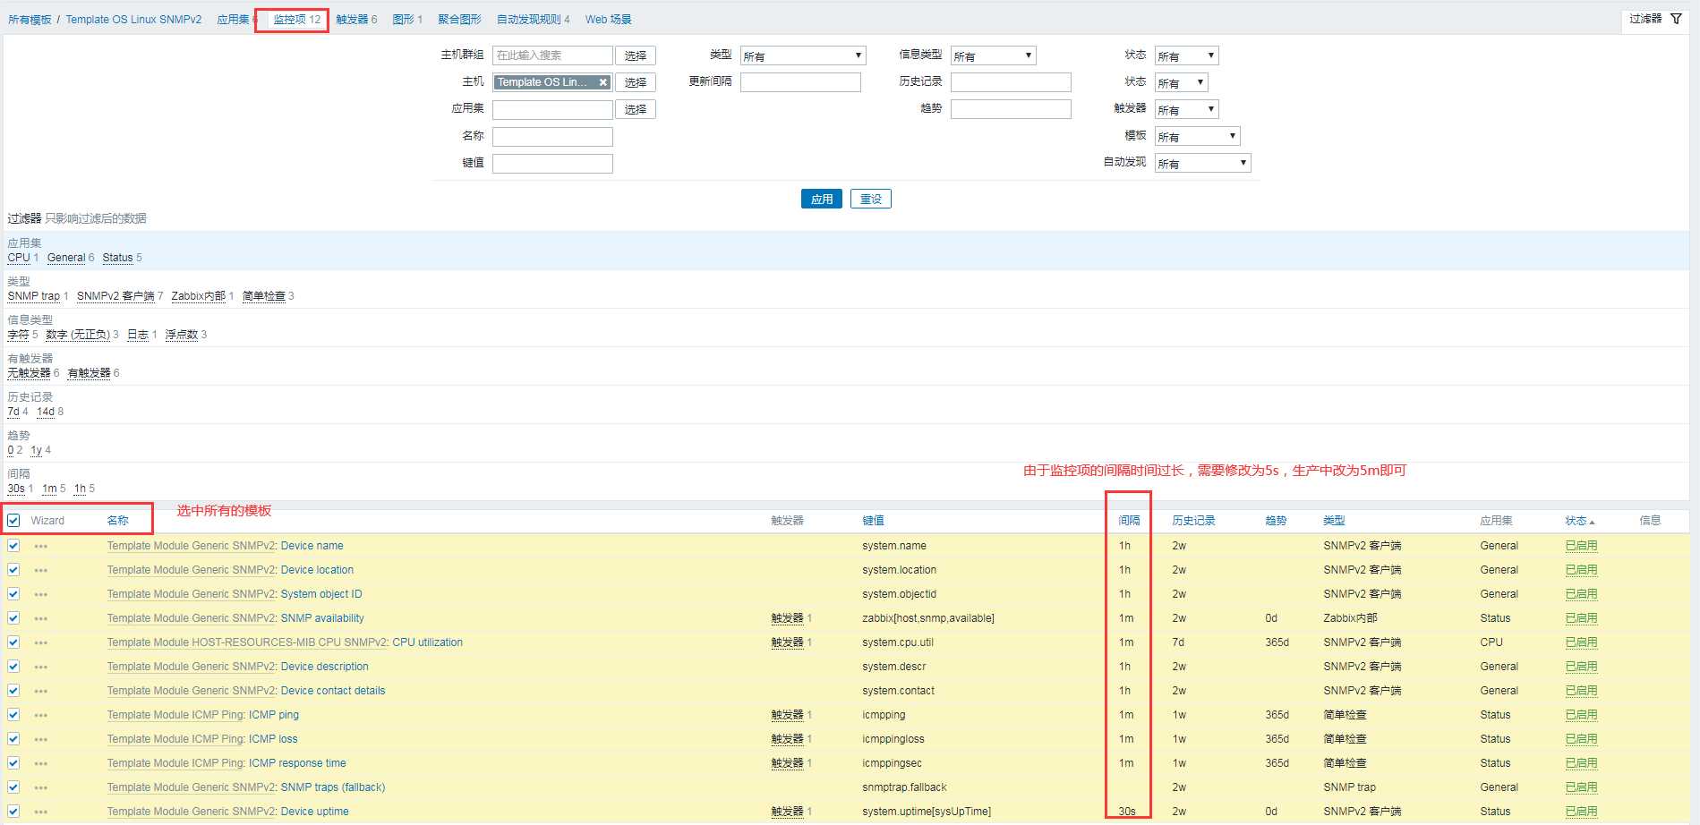The width and height of the screenshot is (1700, 825).
Task: Focus the 名称 filter input
Action: (552, 136)
